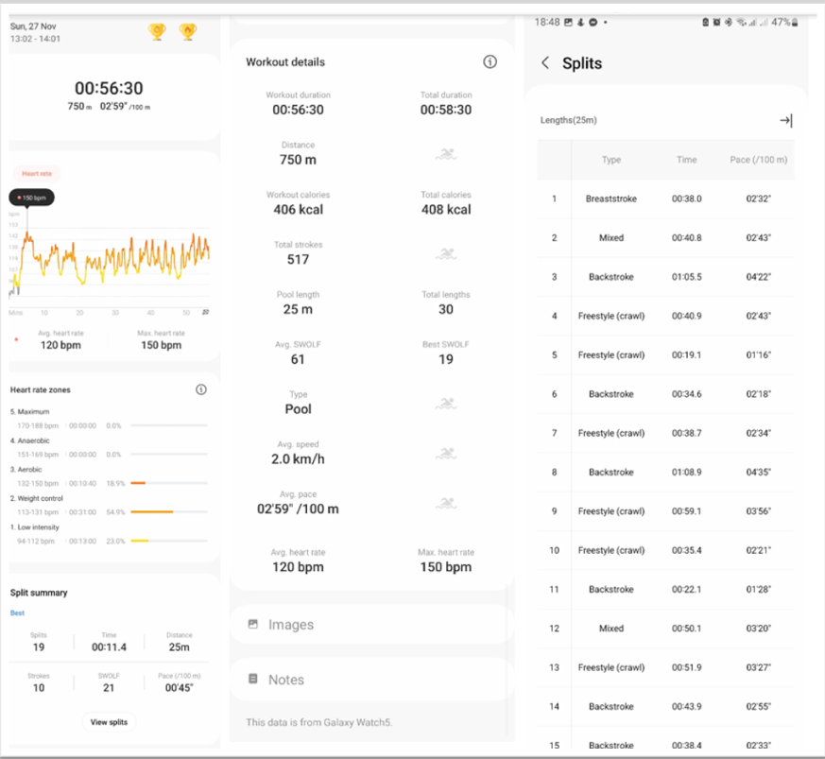Select the right trophy badge icon
Screen dimensions: 825x759
point(188,32)
